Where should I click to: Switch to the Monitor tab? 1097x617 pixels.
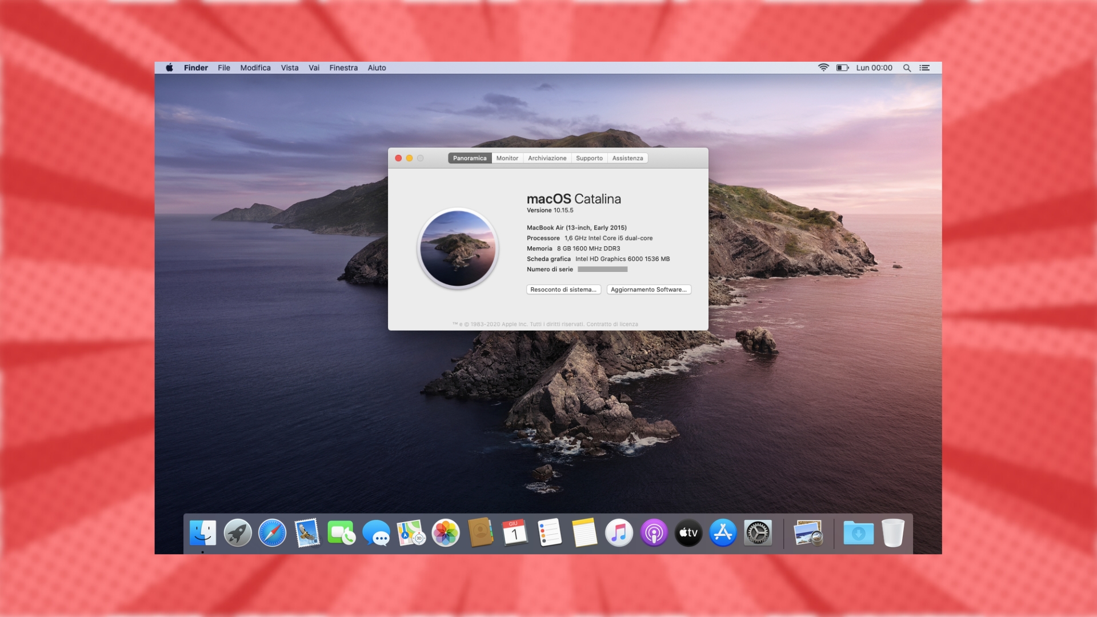coord(507,158)
